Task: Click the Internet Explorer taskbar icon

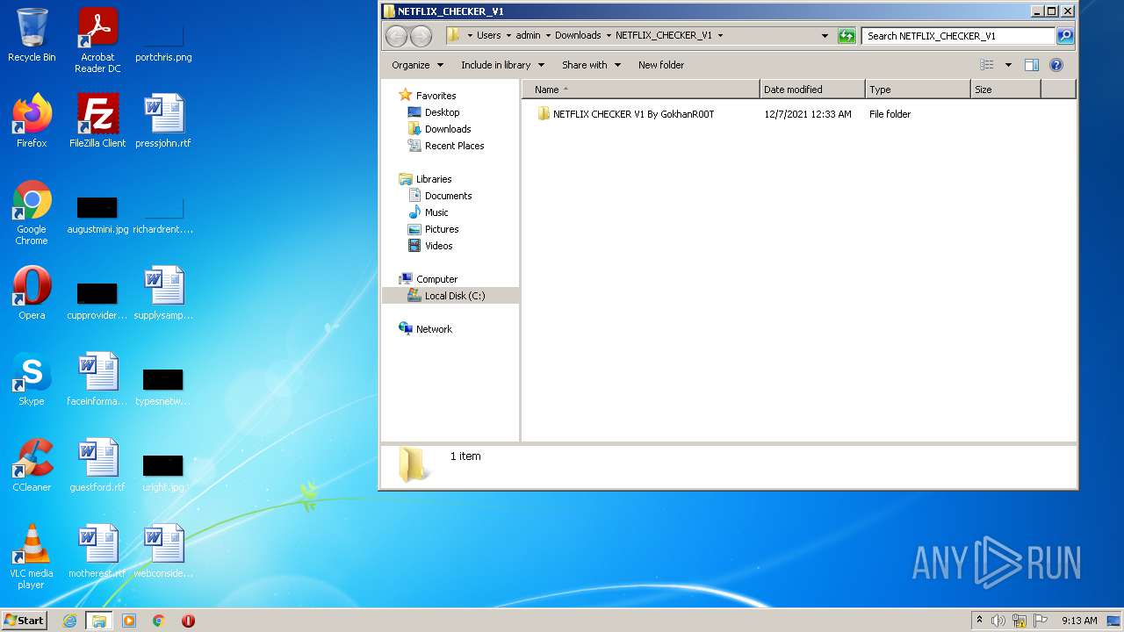Action: 69,621
